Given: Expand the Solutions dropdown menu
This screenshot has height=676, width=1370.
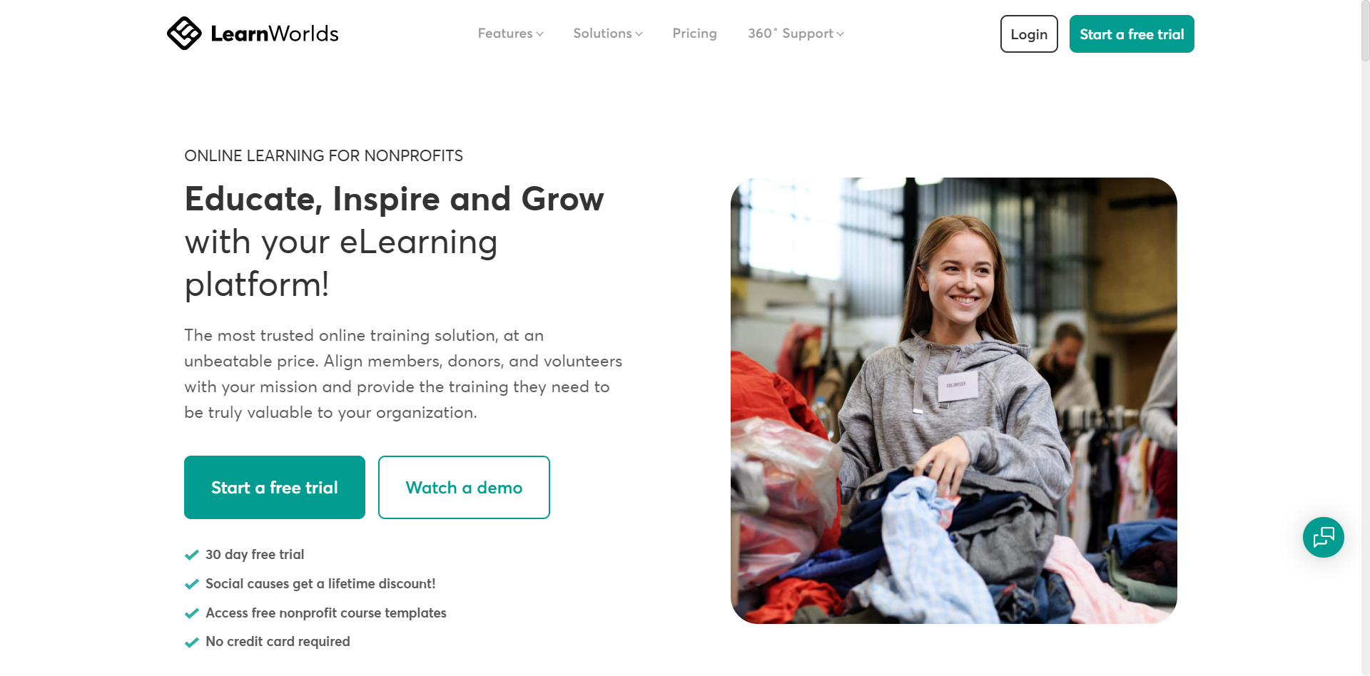Looking at the screenshot, I should coord(608,34).
